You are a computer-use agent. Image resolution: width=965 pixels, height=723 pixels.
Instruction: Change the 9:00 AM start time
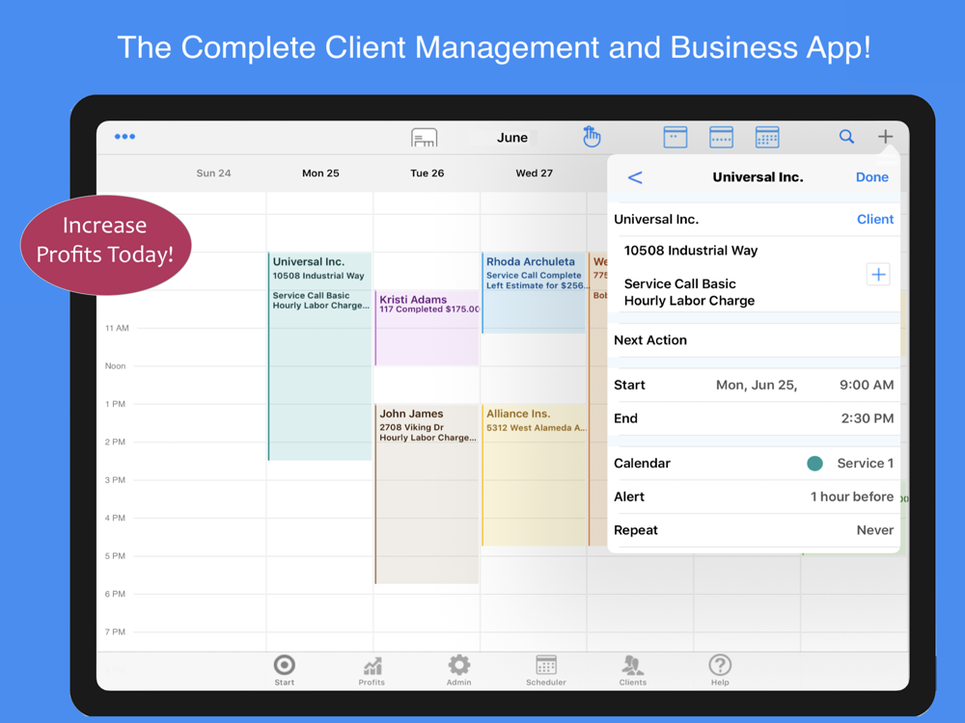(867, 385)
